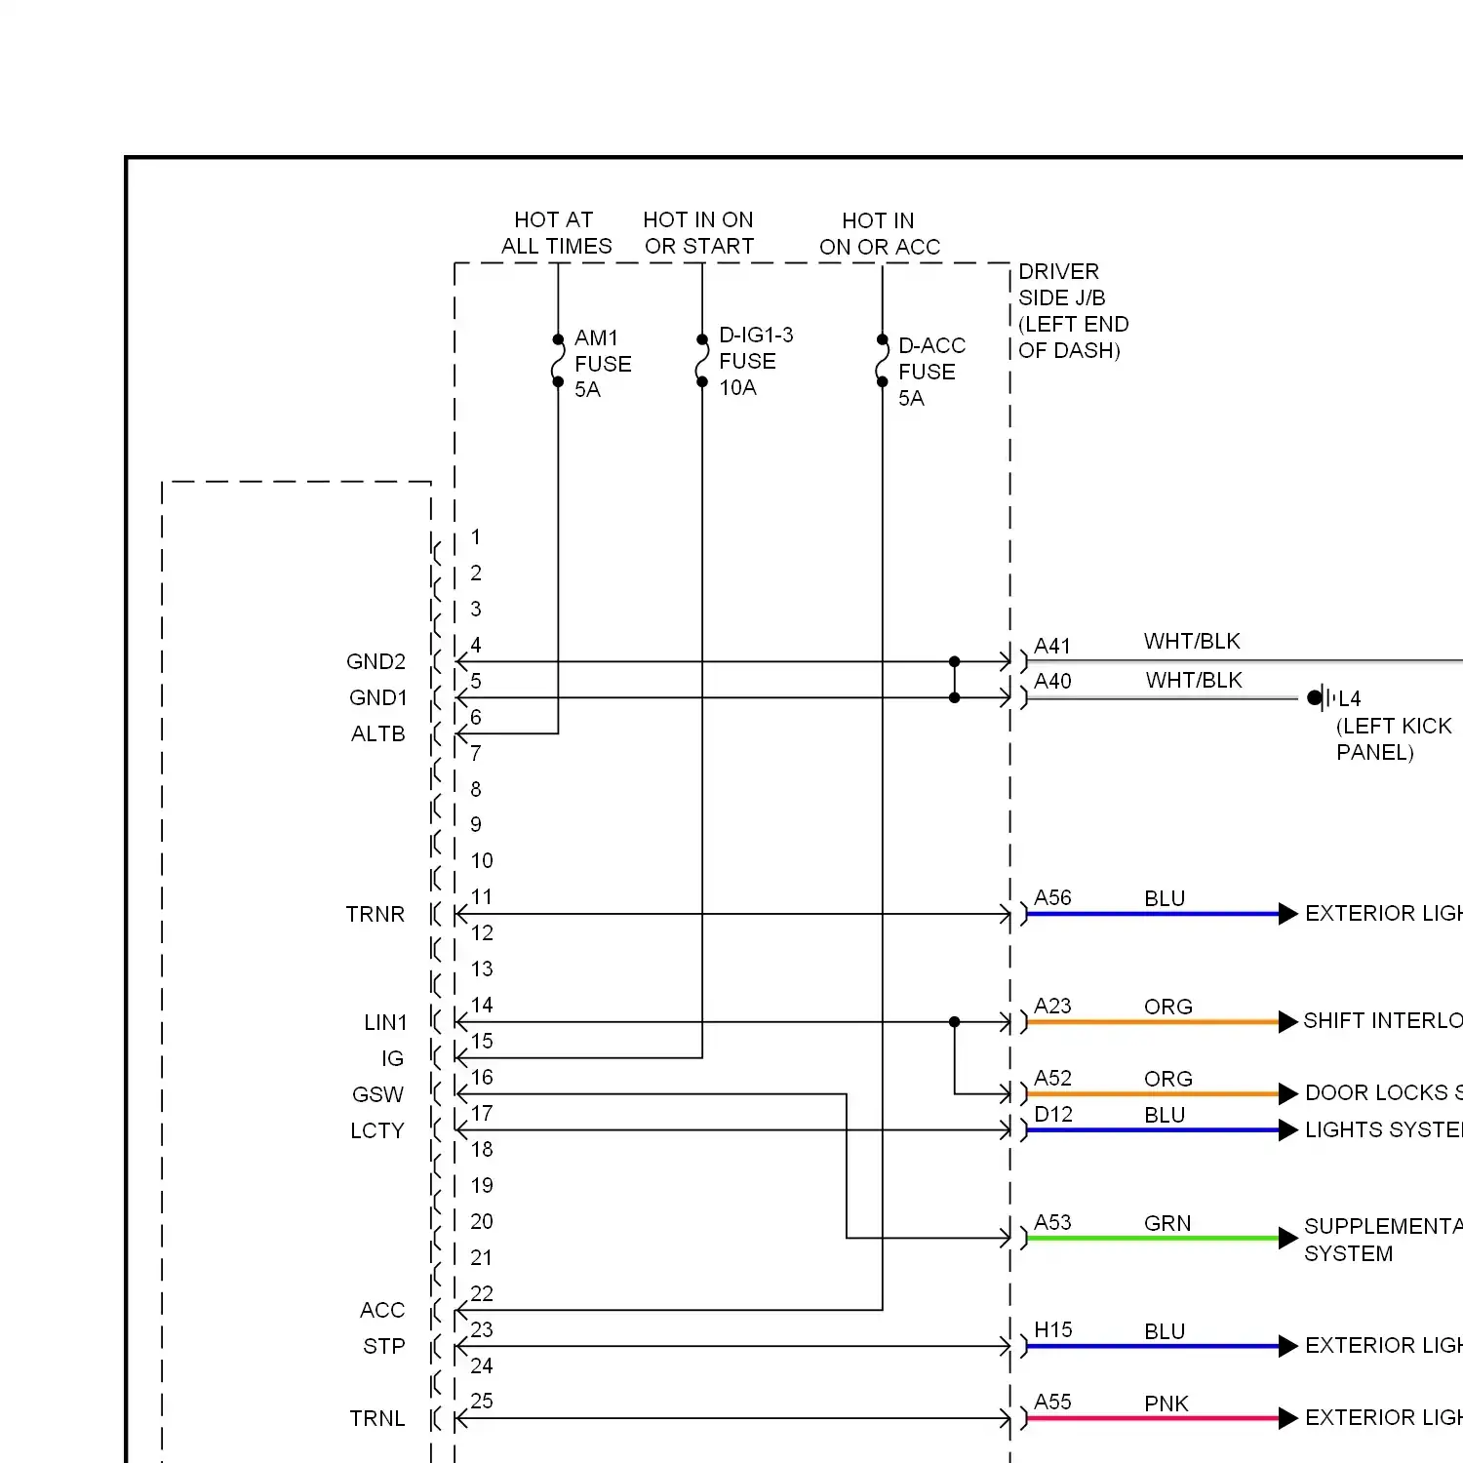Select the 'HOT IN ON OR START' label
Viewport: 1463px width, 1463px height.
click(698, 233)
